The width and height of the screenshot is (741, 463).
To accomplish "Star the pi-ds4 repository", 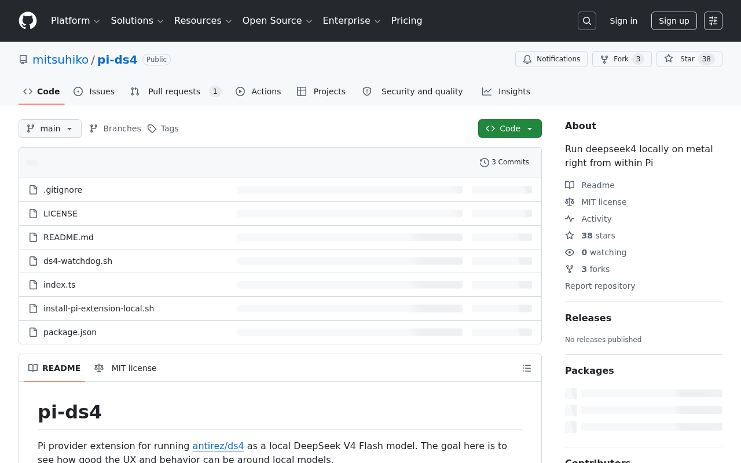I will click(x=689, y=59).
